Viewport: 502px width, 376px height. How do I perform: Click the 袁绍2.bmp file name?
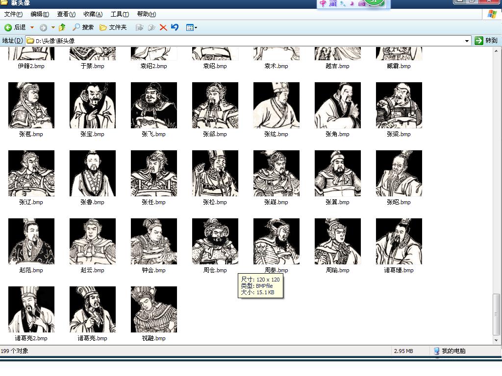click(x=153, y=66)
